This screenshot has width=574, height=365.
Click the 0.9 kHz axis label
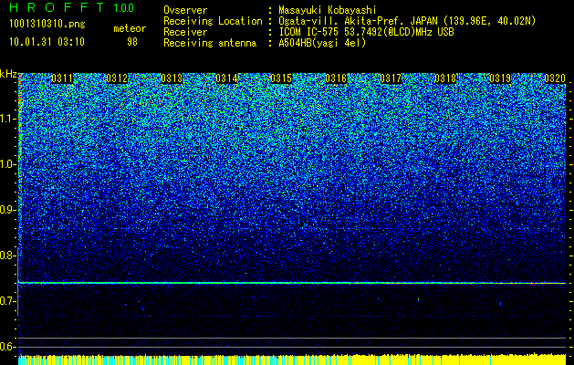pyautogui.click(x=7, y=210)
